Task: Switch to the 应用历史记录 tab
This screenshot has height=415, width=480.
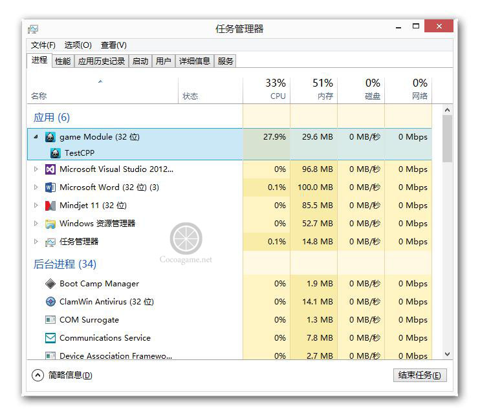Action: click(102, 61)
